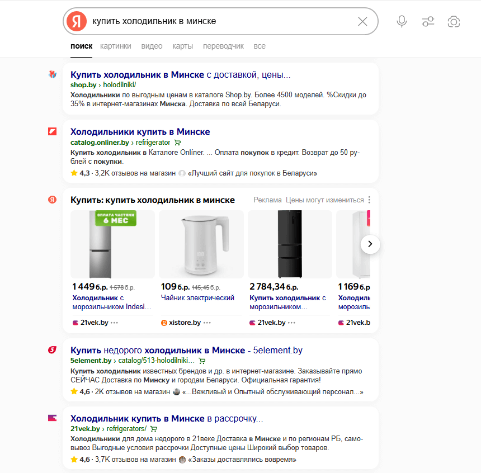This screenshot has width=481, height=473.
Task: Click 21vek 4,6 rating with 3,7К reviews
Action: [x=123, y=460]
